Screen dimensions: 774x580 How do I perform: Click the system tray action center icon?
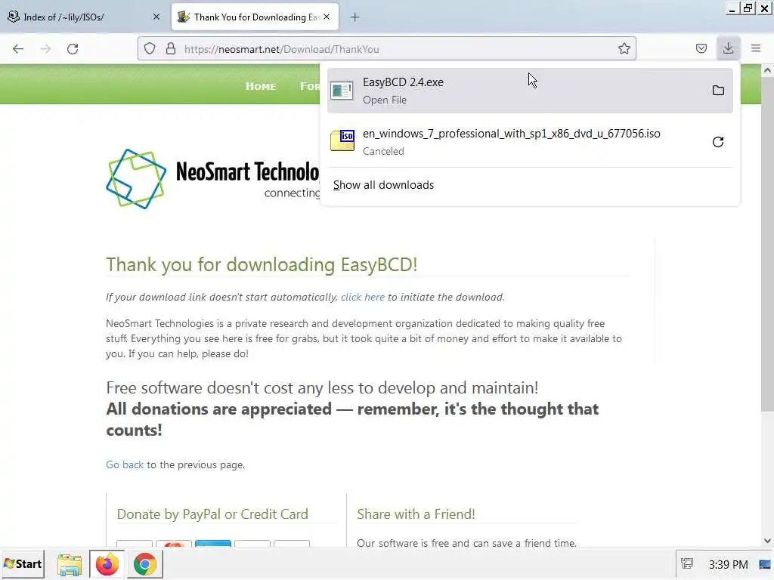[x=687, y=563]
